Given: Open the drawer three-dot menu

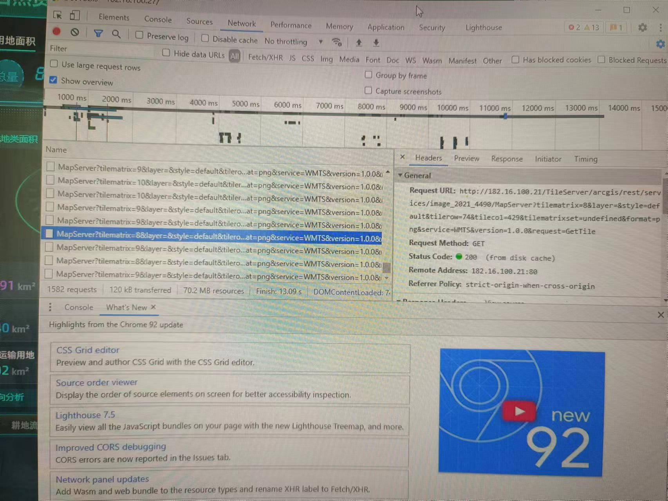Looking at the screenshot, I should tap(50, 307).
